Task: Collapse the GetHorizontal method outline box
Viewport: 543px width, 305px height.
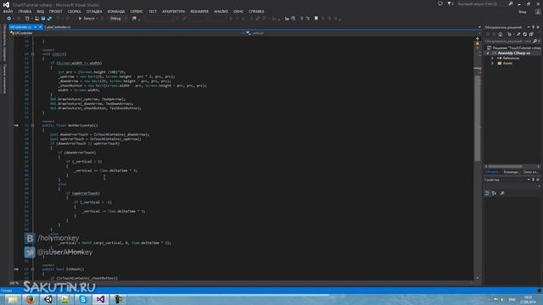Action: [32, 125]
